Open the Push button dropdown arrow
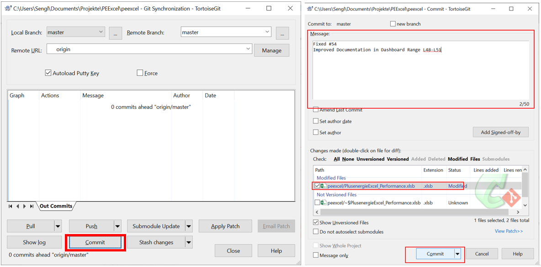The height and width of the screenshot is (267, 541). coord(118,226)
